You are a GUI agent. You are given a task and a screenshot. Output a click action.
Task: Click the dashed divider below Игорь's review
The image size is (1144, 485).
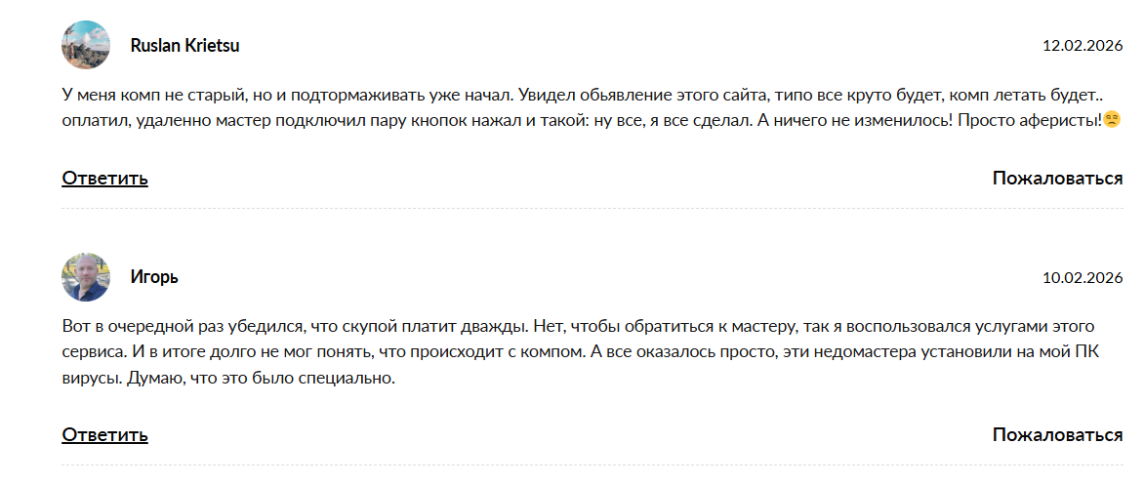point(592,465)
